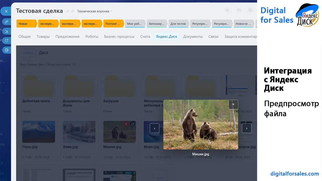Click the Документы для Жени folder name
Screen dimensions: 322x181
tap(76, 103)
